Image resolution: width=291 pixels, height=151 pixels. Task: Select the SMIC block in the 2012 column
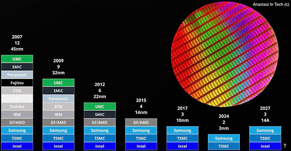point(100,115)
